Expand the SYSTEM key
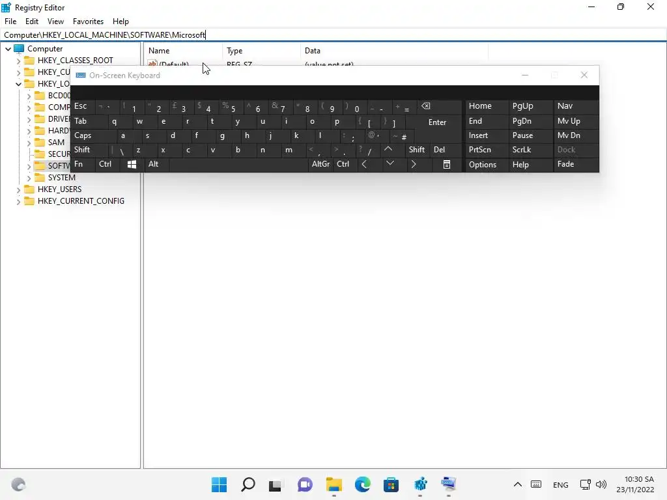The height and width of the screenshot is (500, 667). (29, 178)
